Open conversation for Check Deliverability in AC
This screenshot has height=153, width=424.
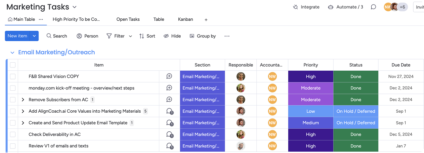(169, 134)
